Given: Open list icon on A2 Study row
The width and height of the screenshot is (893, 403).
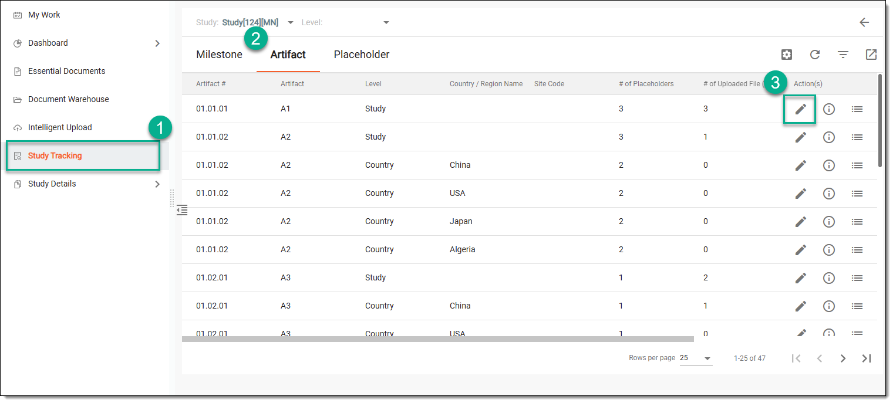Looking at the screenshot, I should point(857,137).
